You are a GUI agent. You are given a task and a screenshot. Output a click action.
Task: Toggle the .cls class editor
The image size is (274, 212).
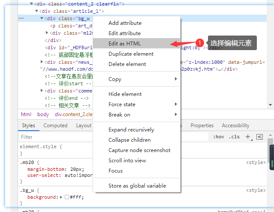click(235, 137)
